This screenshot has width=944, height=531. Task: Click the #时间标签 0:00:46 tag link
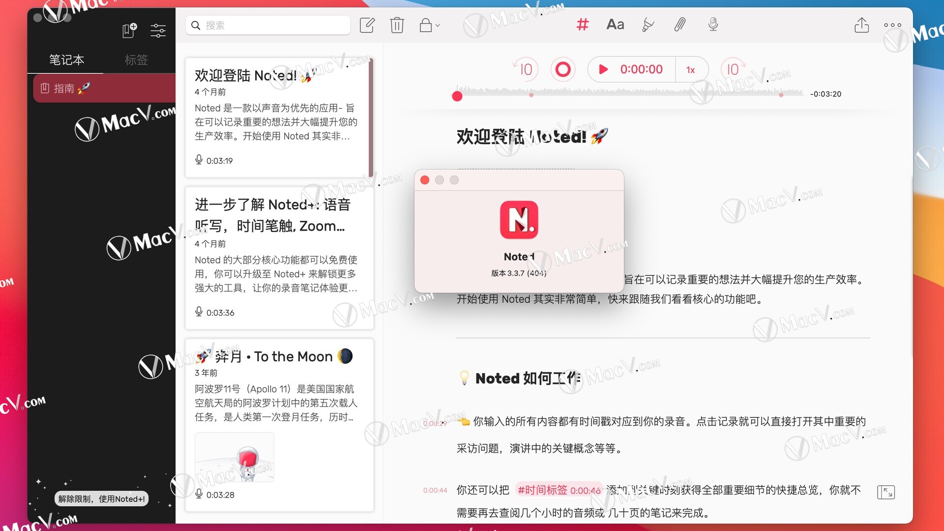559,490
